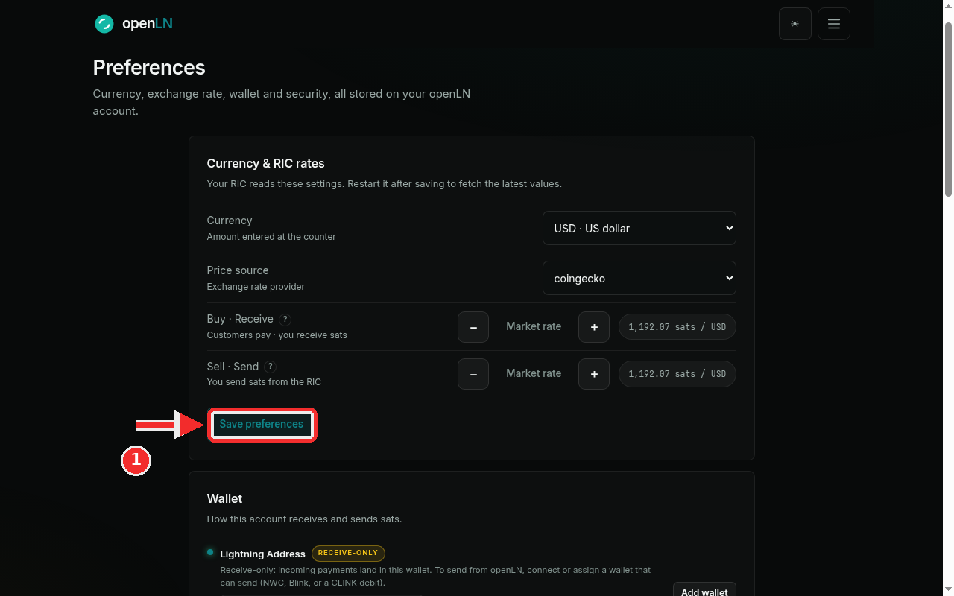Click 'Customers pay · you receive sats' caption
954x596 pixels.
(x=277, y=335)
